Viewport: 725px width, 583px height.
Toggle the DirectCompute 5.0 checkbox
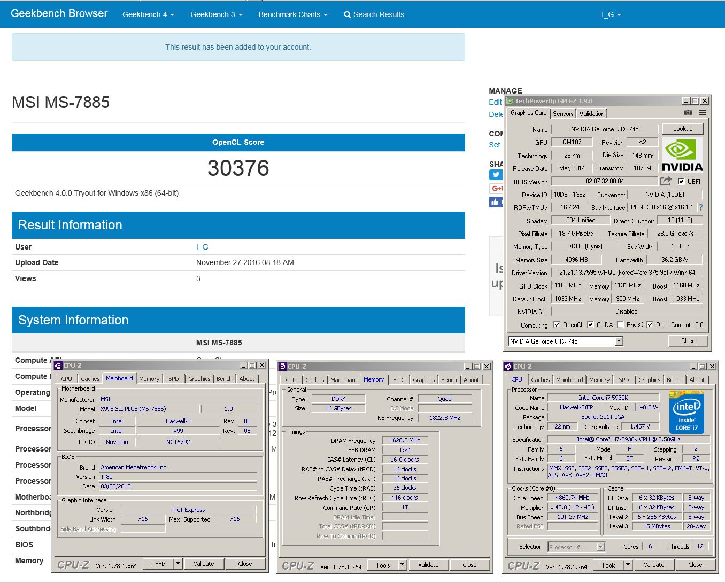650,324
